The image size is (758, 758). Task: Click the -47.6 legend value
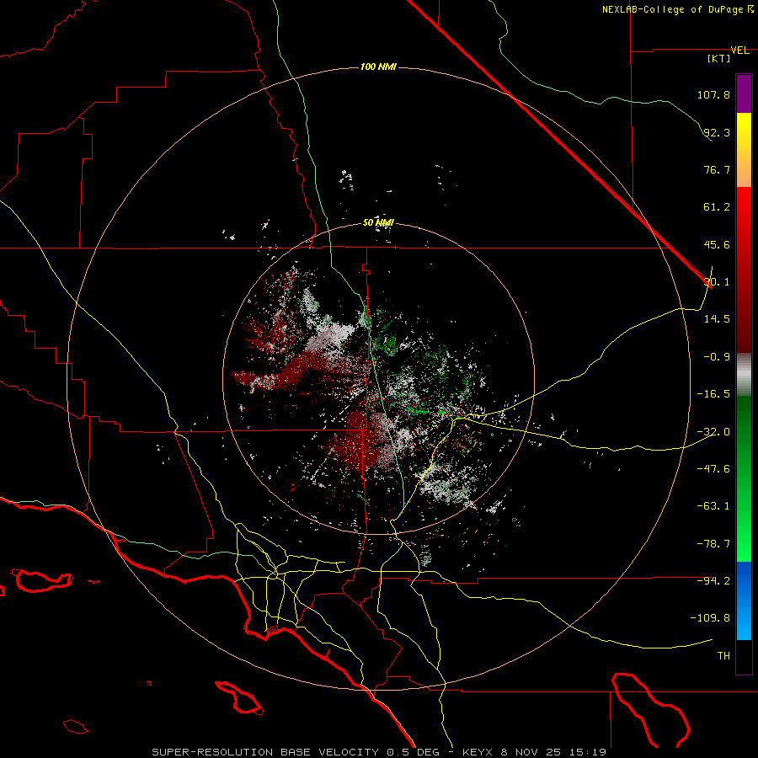713,468
